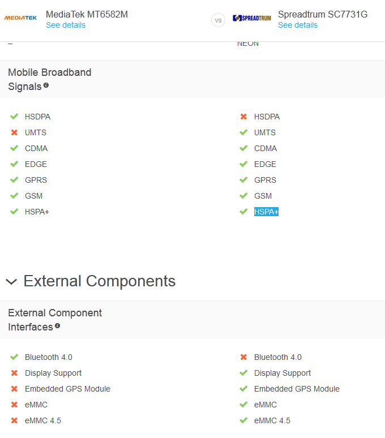The image size is (385, 438).
Task: Click red cross beside MediaTek Embedded GPS Module
Action: pos(14,389)
